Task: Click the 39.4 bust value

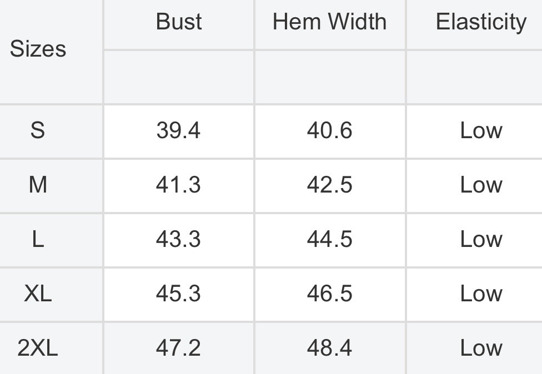Action: pyautogui.click(x=178, y=130)
